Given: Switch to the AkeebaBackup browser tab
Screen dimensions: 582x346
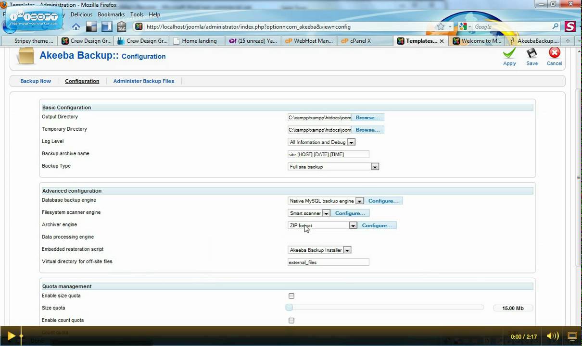Looking at the screenshot, I should click(534, 41).
